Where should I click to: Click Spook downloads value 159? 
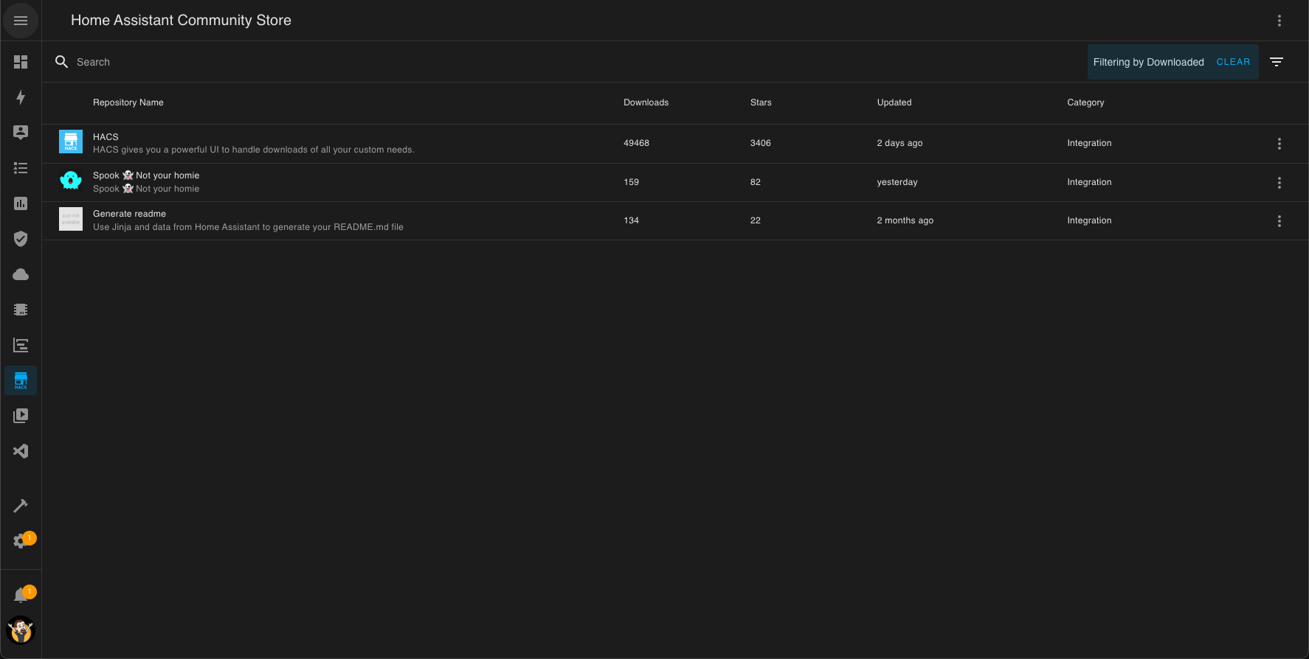631,182
